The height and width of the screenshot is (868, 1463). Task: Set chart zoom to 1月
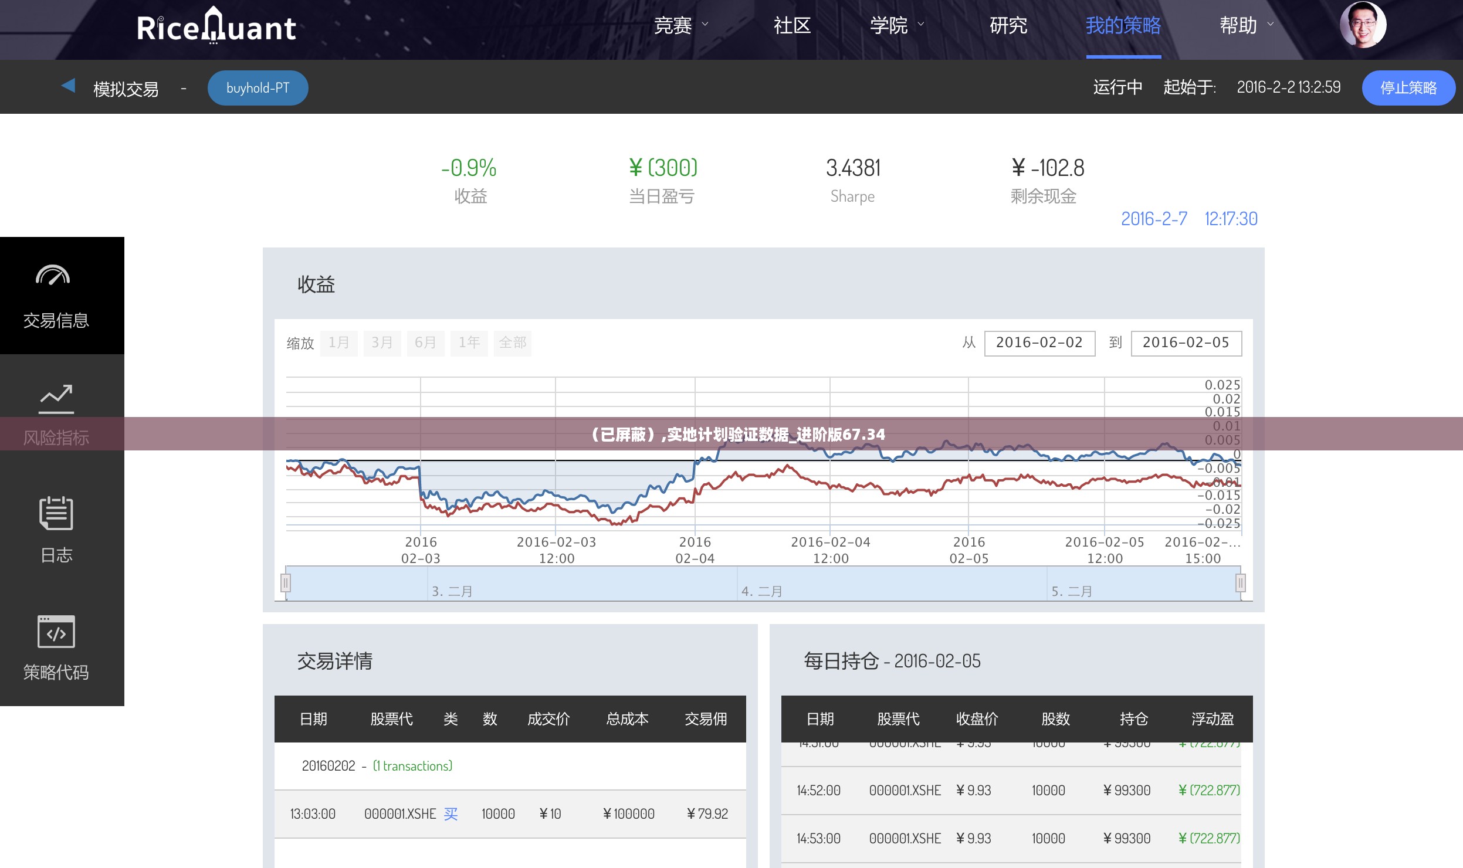tap(338, 343)
